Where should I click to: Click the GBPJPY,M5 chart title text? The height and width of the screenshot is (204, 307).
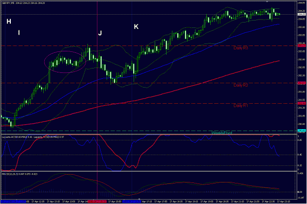(23, 3)
